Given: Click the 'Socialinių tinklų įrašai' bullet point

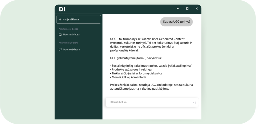Looking at the screenshot, I should point(151,66).
